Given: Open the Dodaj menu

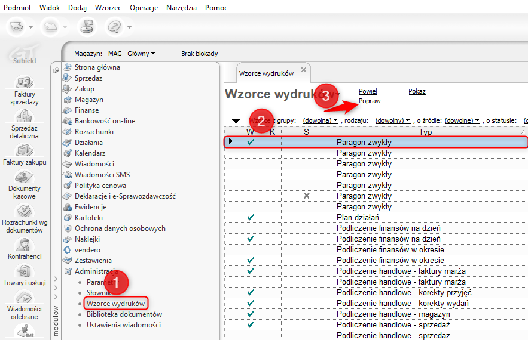Looking at the screenshot, I should (78, 7).
